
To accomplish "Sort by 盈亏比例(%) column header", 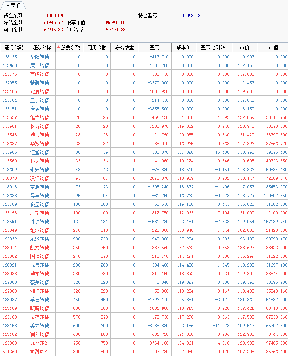I will (214, 47).
